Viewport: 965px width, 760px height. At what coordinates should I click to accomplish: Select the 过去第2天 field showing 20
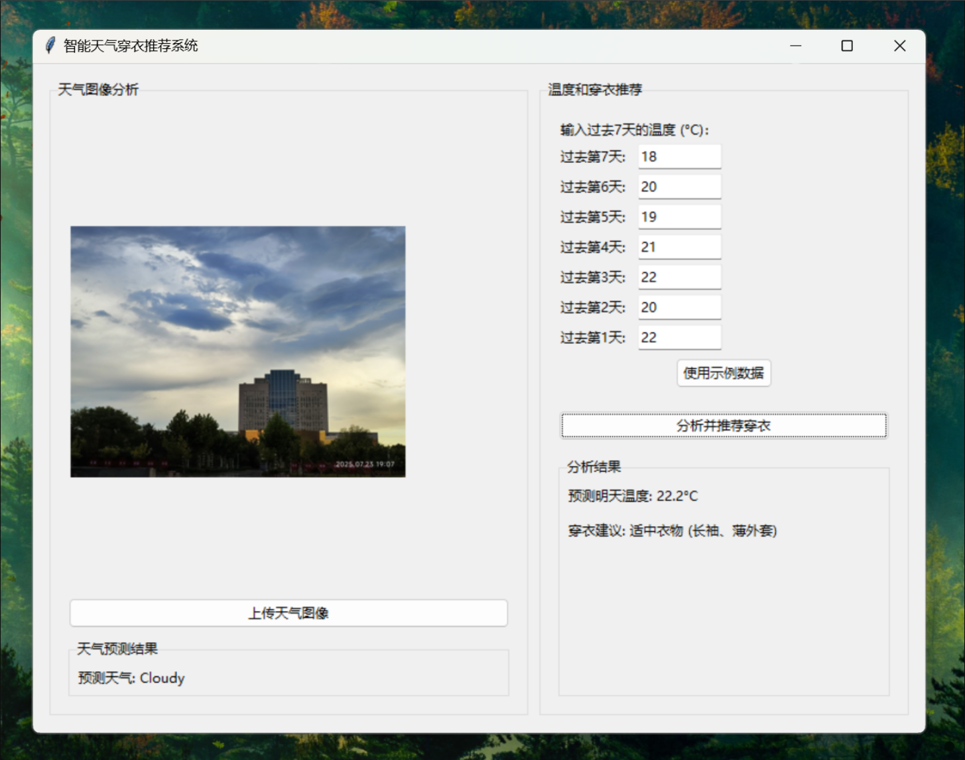(x=678, y=307)
